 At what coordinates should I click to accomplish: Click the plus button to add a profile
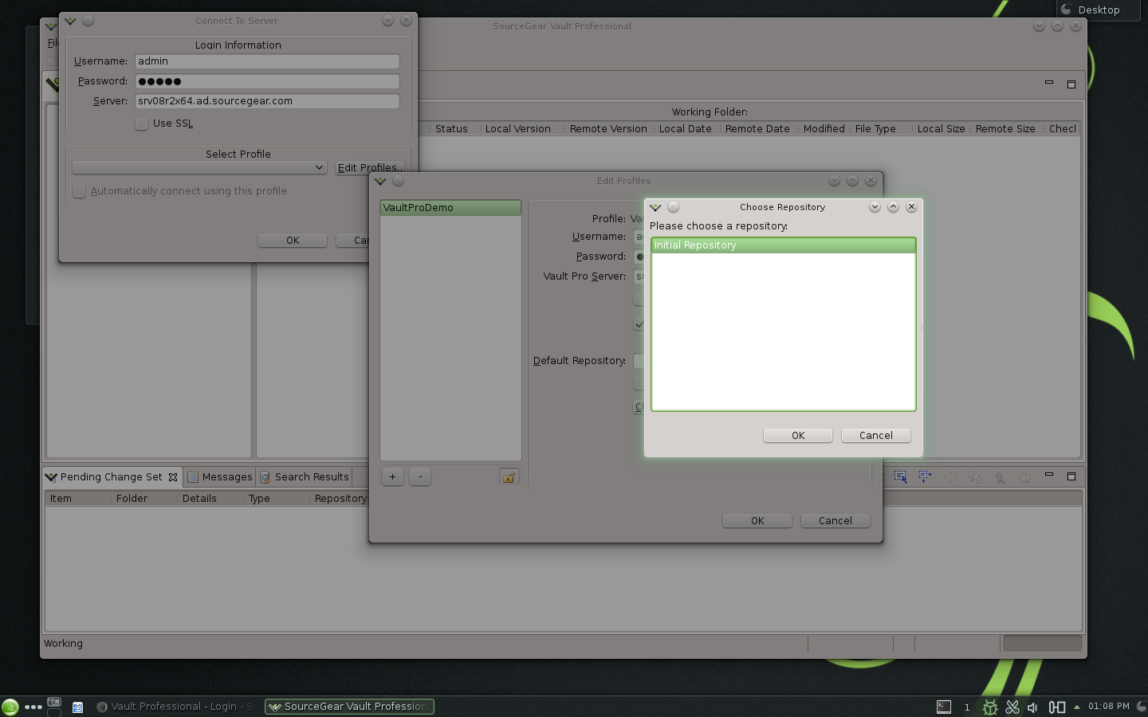point(393,477)
